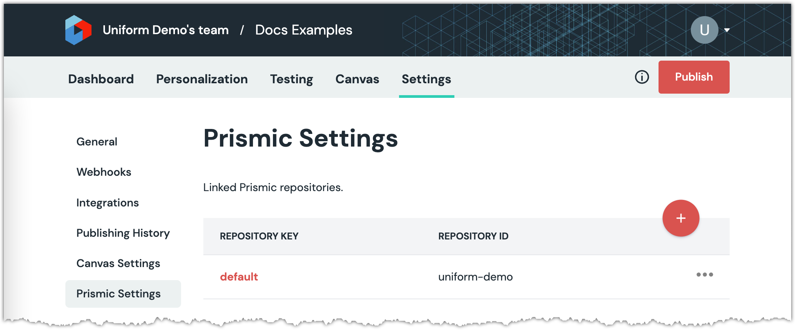
Task: View Publishing History in the sidebar
Action: pyautogui.click(x=123, y=233)
